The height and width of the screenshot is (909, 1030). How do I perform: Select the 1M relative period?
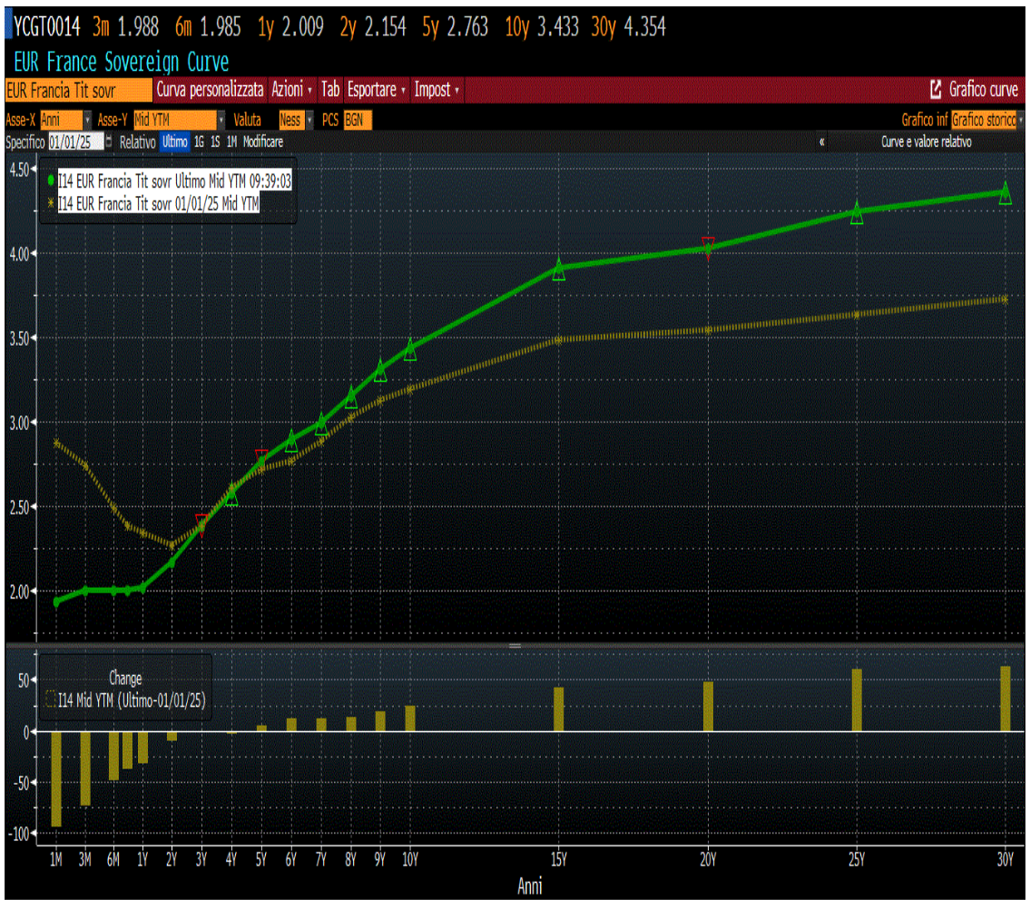231,142
